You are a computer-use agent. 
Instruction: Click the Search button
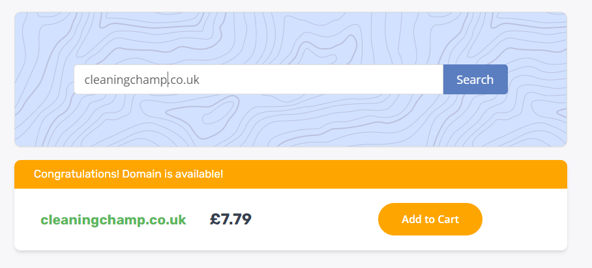[x=475, y=79]
